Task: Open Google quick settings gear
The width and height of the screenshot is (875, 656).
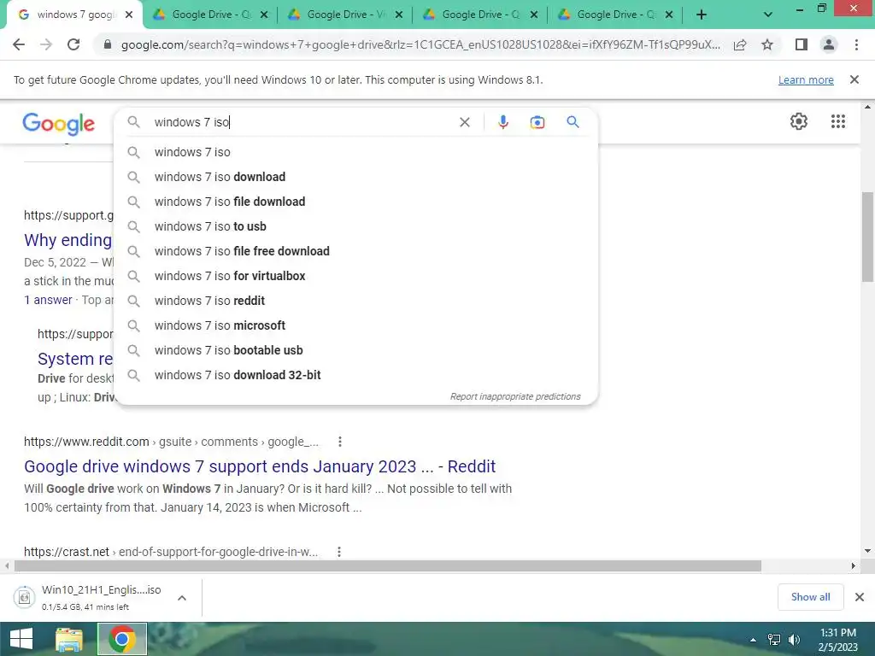Action: (799, 121)
